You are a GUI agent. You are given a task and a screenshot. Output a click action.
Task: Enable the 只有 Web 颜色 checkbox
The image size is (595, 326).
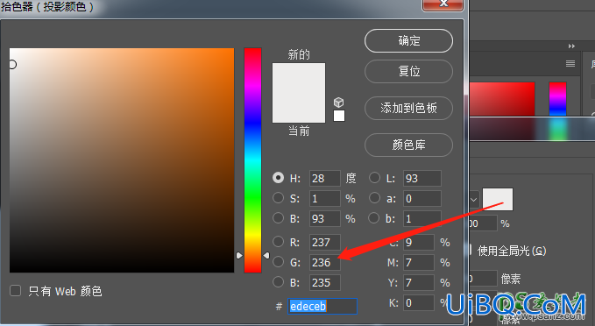tap(15, 291)
